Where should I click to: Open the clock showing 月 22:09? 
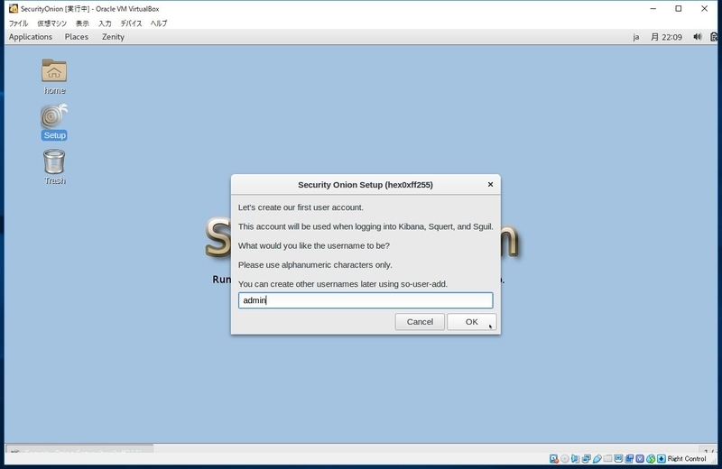click(666, 37)
